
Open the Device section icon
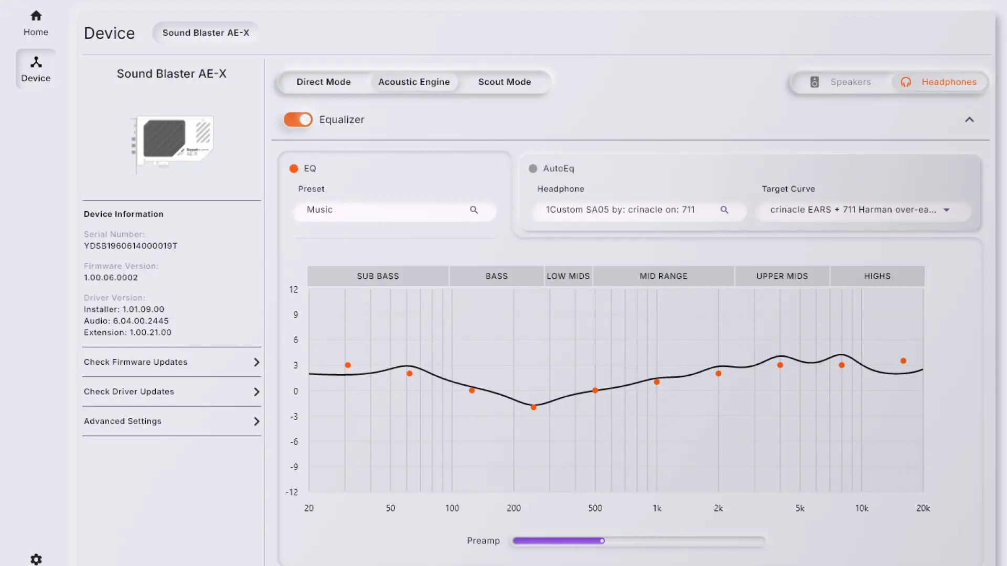coord(36,62)
